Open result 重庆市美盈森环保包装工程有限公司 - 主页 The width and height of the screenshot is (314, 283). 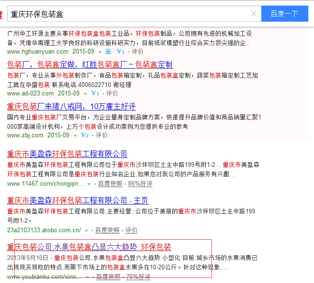click(78, 201)
